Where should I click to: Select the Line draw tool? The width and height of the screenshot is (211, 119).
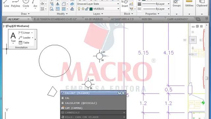click(7, 4)
